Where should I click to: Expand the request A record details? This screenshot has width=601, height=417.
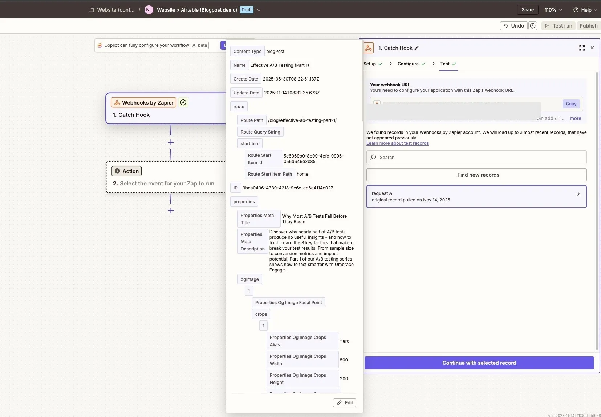pos(578,194)
